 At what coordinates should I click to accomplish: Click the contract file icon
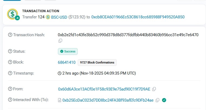[x=60, y=100]
